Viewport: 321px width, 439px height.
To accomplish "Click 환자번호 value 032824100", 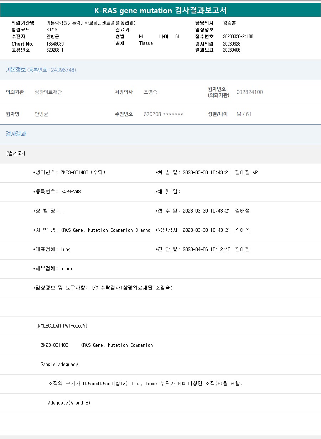I will 250,92.
